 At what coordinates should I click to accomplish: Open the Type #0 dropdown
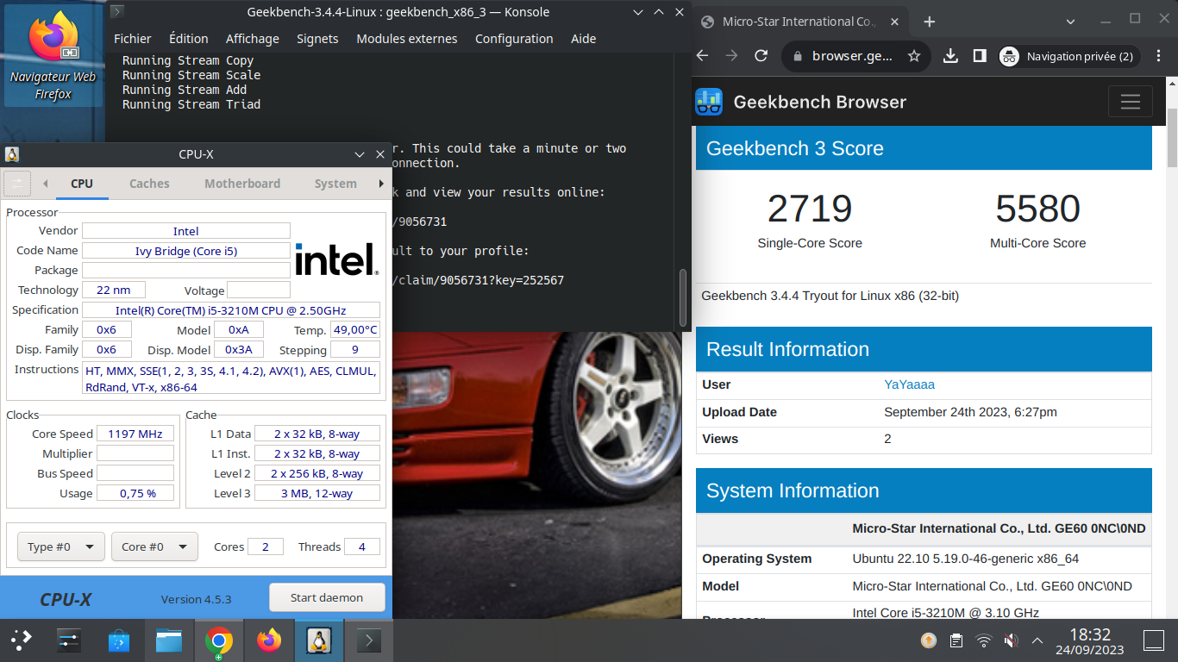point(61,546)
